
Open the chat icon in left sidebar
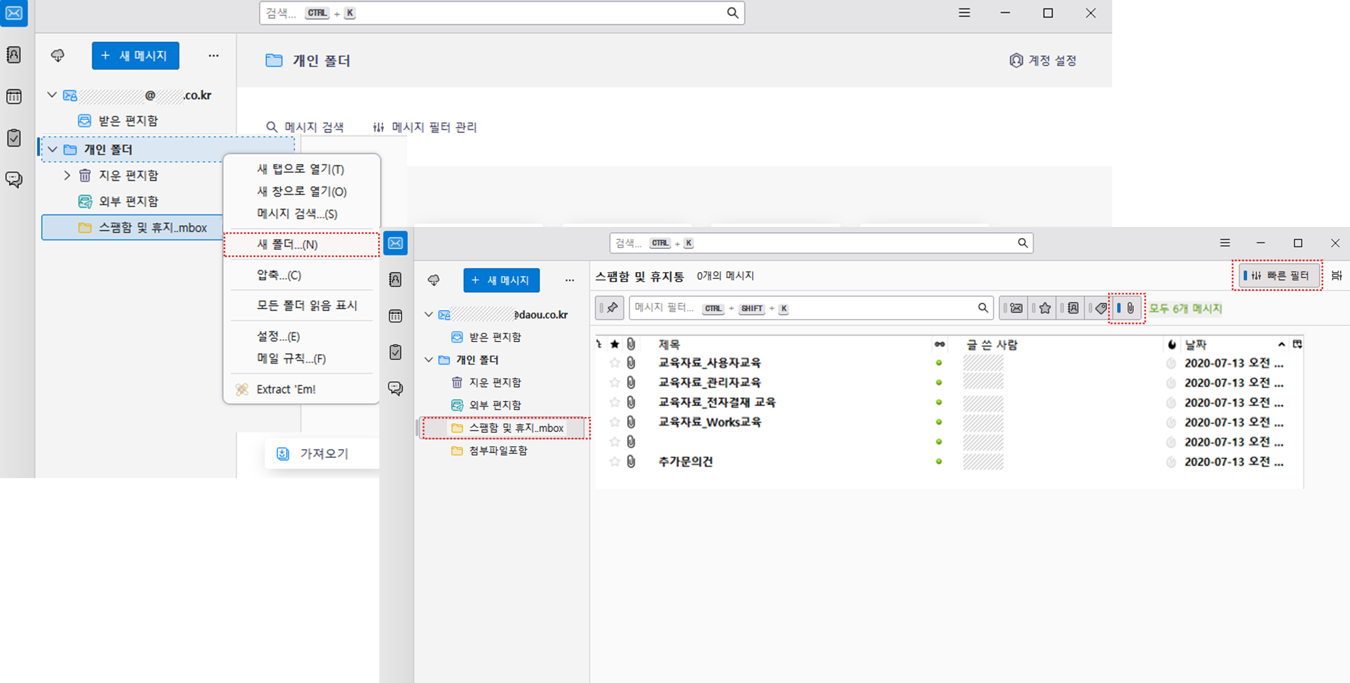point(14,179)
